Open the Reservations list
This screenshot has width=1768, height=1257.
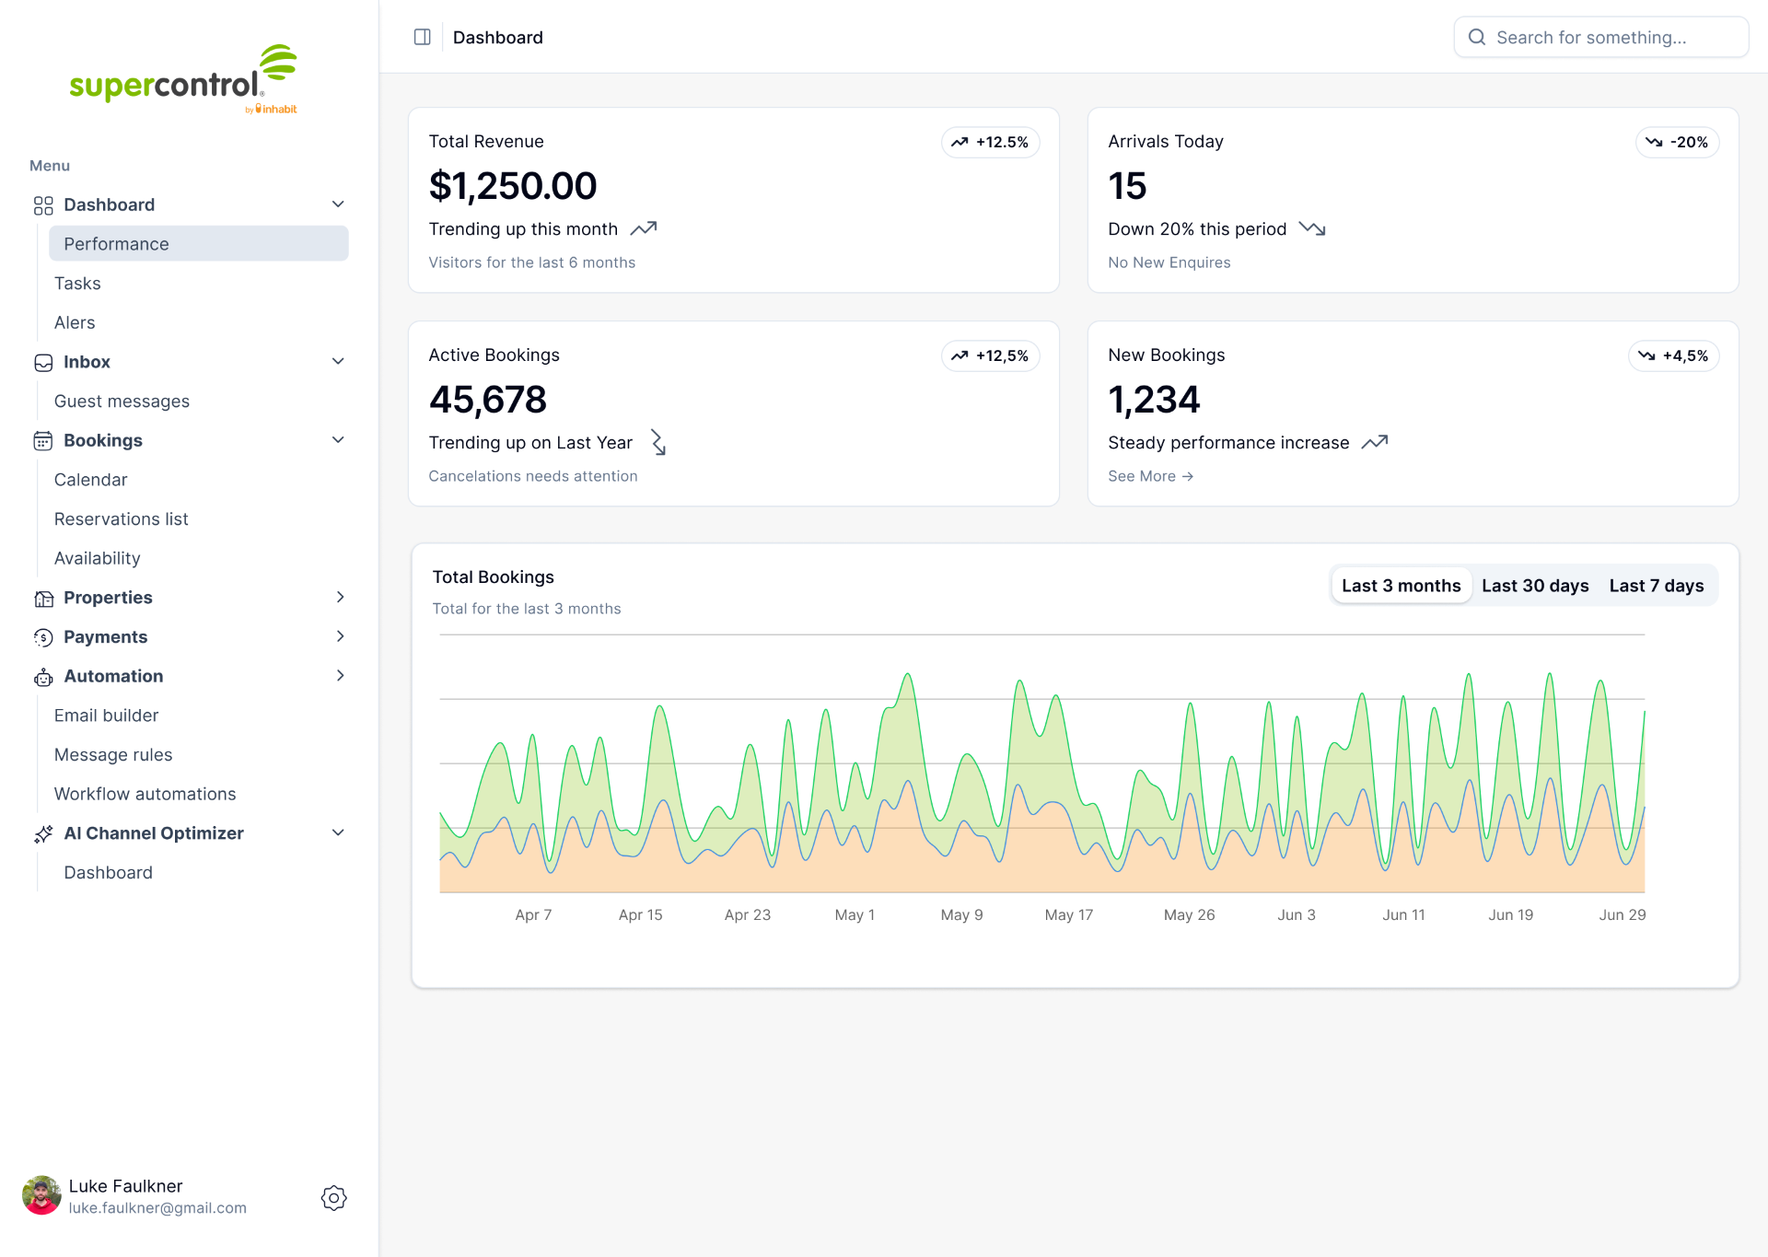click(x=121, y=519)
